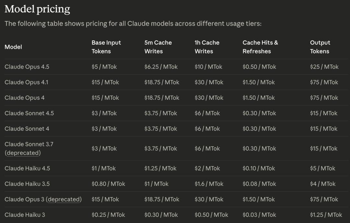Select the Base Input Tokens column header
350x223 pixels.
106,47
